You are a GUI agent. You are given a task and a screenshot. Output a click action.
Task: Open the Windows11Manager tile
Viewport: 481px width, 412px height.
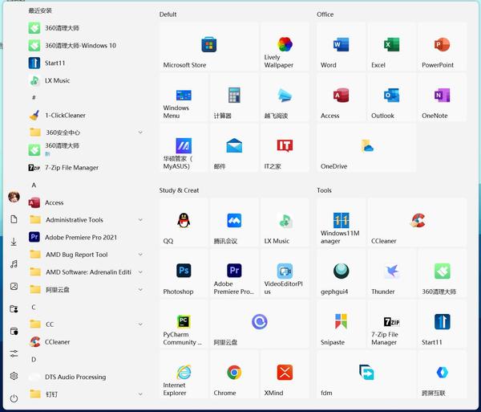click(342, 222)
